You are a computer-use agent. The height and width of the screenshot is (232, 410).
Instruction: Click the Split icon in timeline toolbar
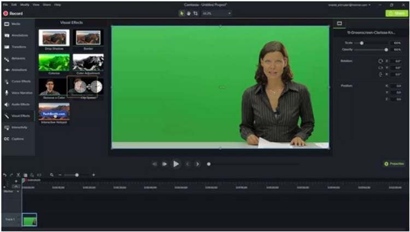coord(39,175)
